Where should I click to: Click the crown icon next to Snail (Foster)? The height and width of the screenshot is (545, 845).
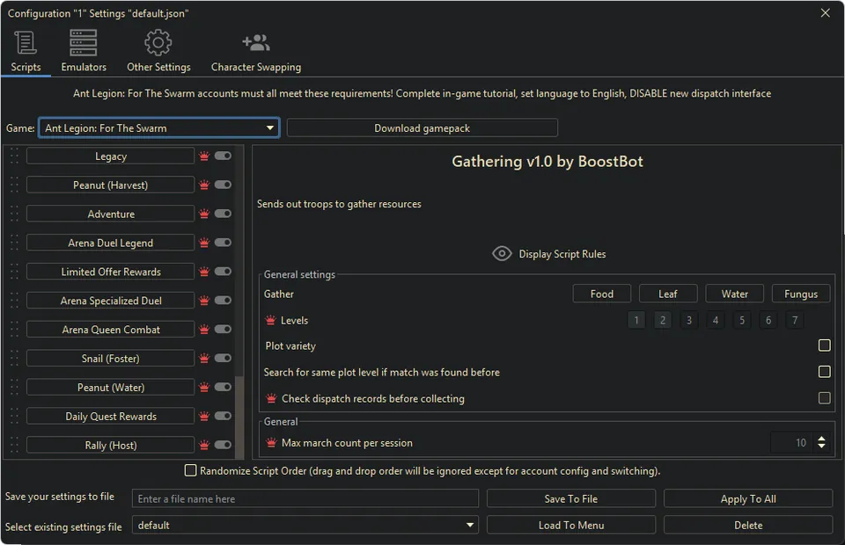[204, 359]
